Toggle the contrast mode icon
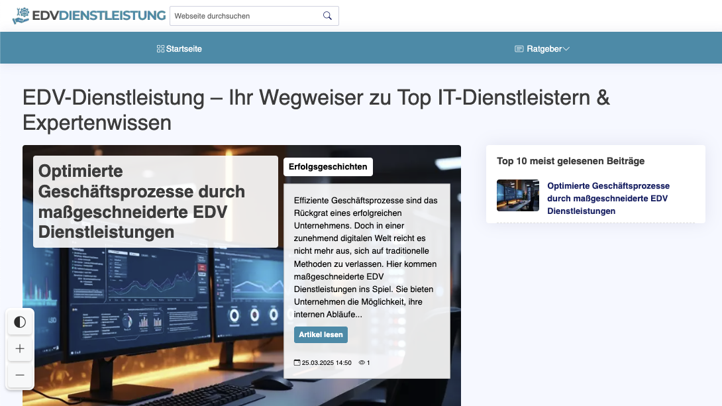This screenshot has width=722, height=406. 20,322
